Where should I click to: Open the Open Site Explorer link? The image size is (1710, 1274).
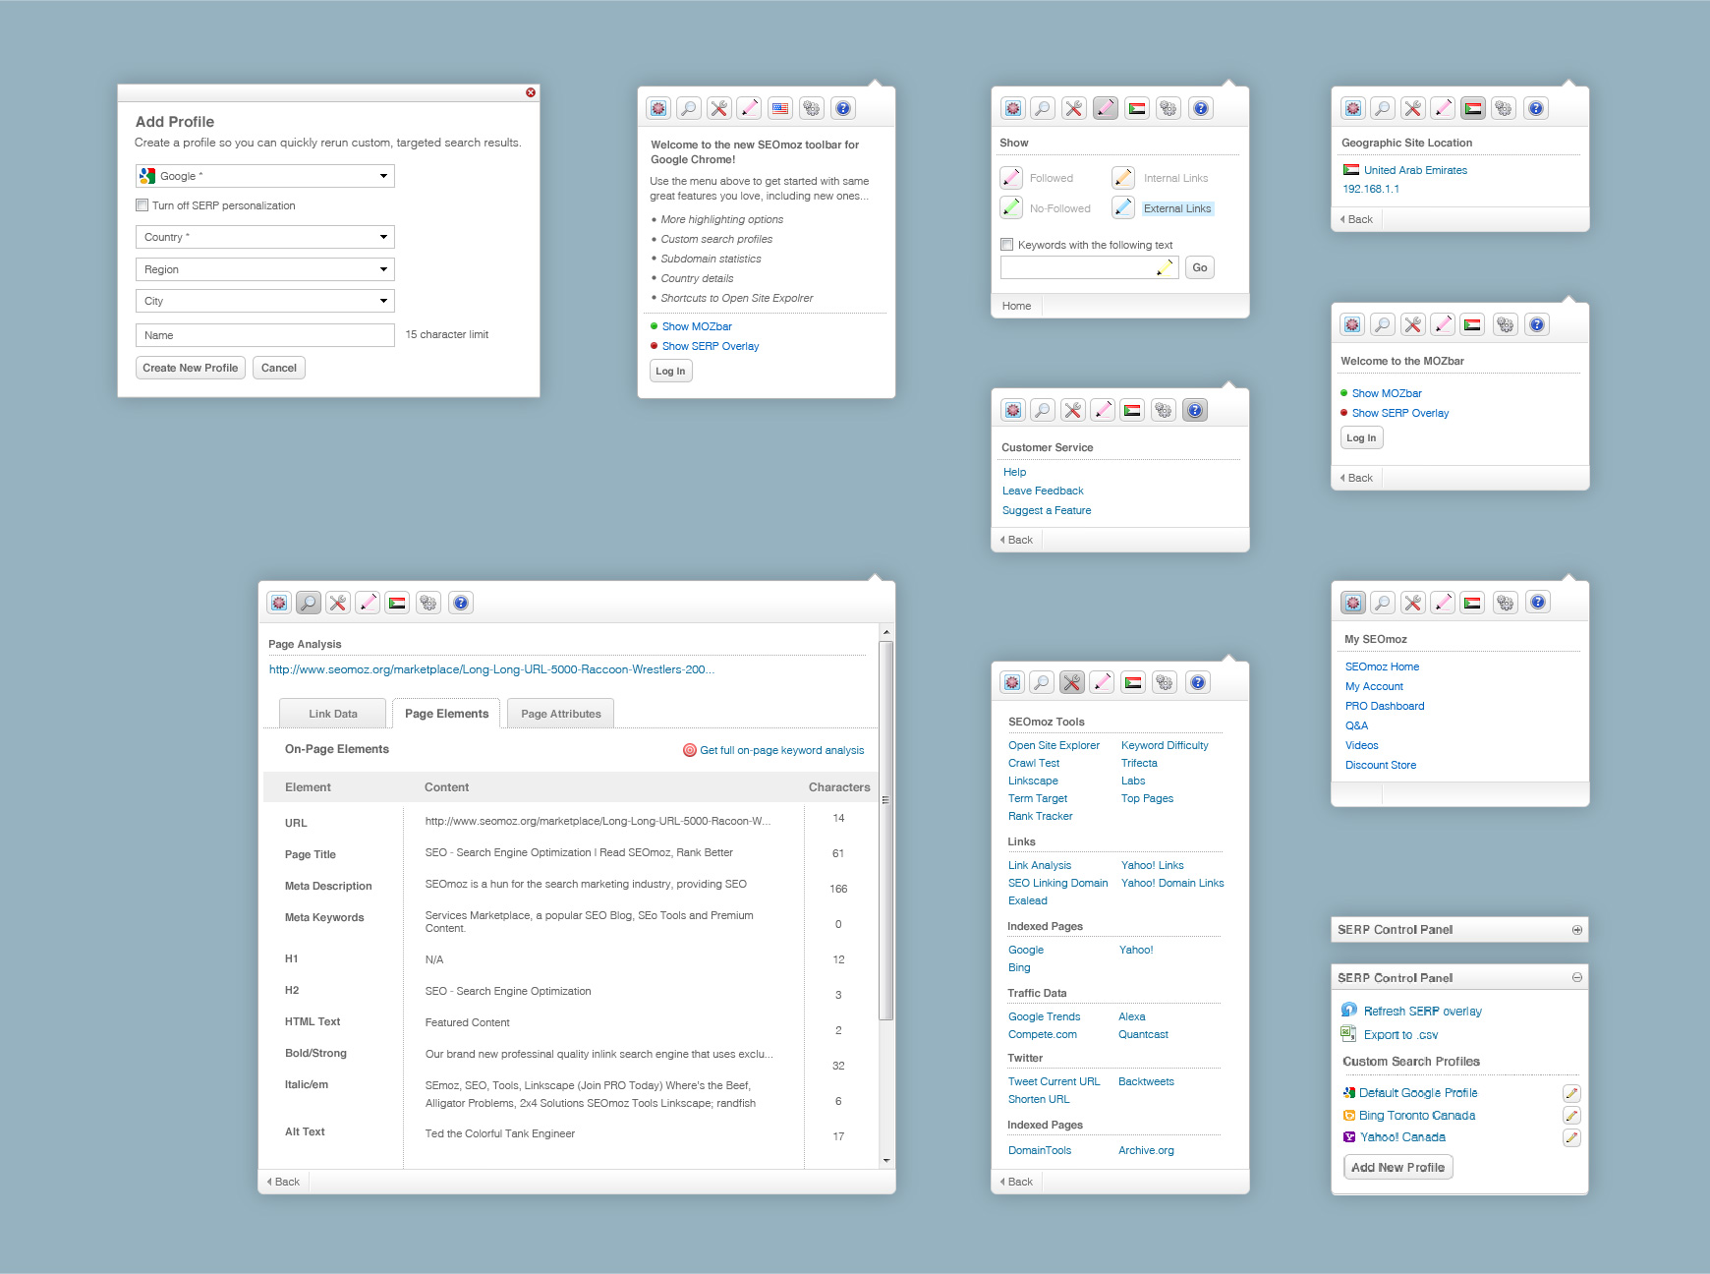click(1054, 745)
